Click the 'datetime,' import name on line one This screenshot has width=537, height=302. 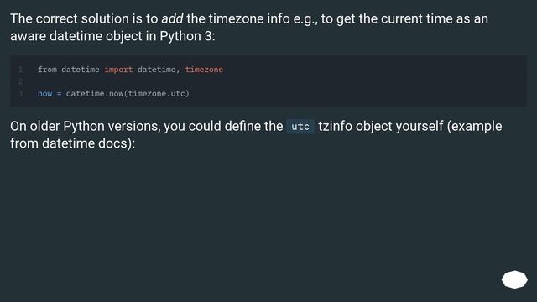pyautogui.click(x=159, y=70)
